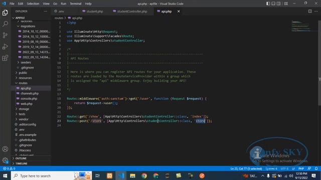Select language mode PHP in status bar
This screenshot has width=321, height=180.
(301, 168)
